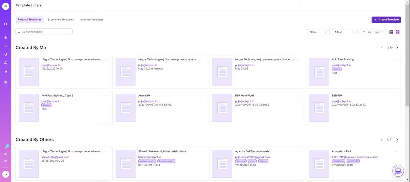
Task: Open the Archived Templates tab
Action: [92, 20]
